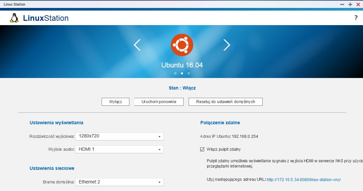The image size is (363, 191).
Task: Click the previous distribution arrow
Action: (137, 45)
